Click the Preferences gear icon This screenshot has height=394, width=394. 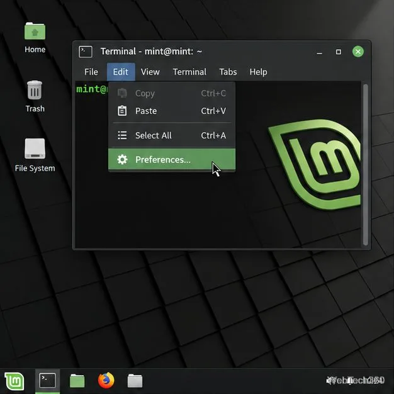122,160
